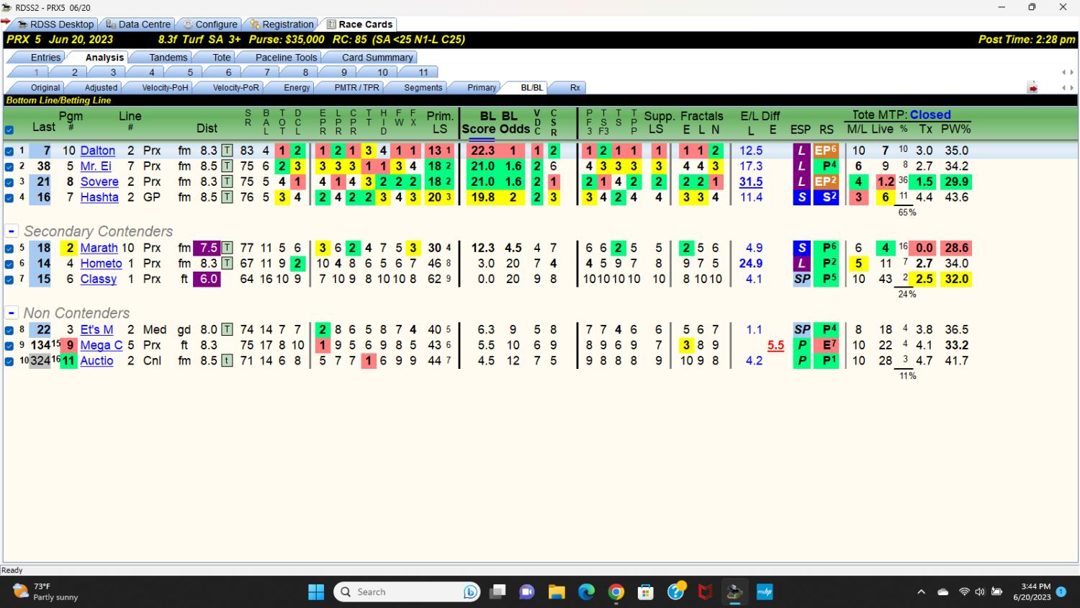Uncheck the checkbox for row 1 Dalton

9,151
